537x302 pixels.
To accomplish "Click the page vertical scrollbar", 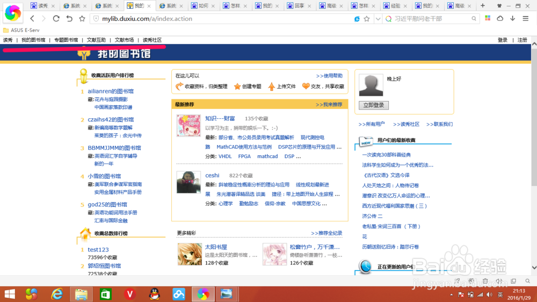I will 534,117.
